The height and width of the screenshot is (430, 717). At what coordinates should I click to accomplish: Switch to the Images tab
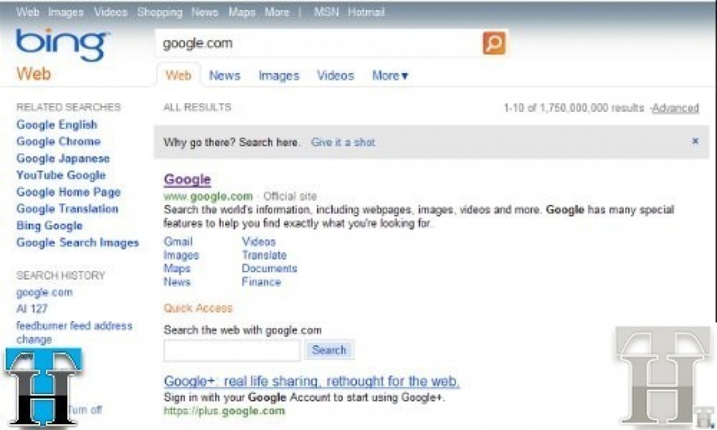coord(279,75)
